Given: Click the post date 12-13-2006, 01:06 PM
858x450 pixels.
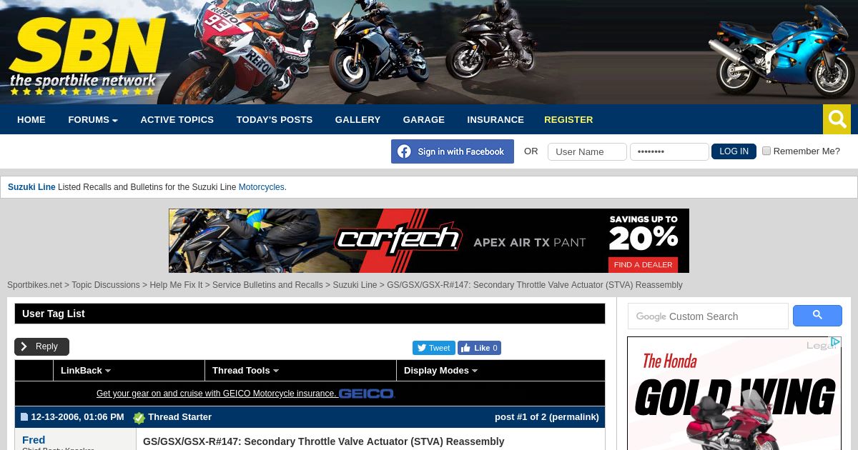Looking at the screenshot, I should click(77, 417).
